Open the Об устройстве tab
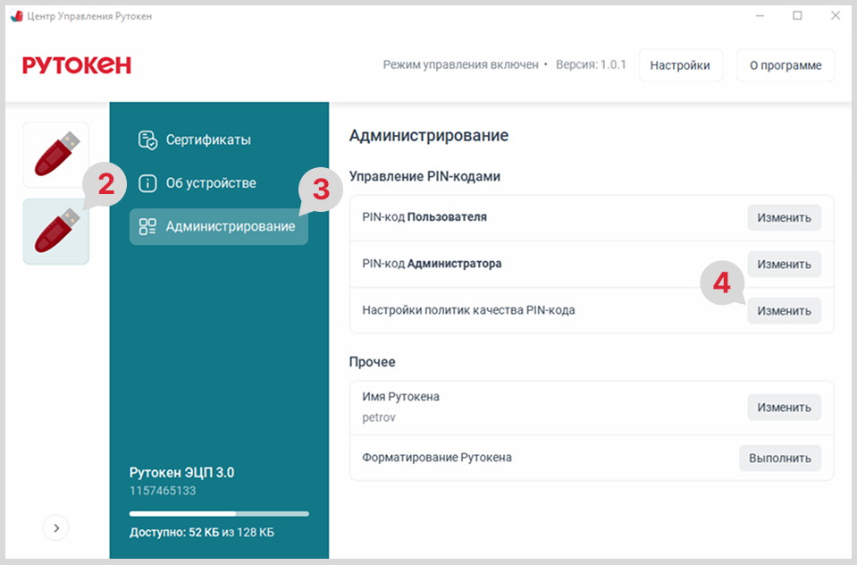The image size is (857, 565). pyautogui.click(x=210, y=183)
